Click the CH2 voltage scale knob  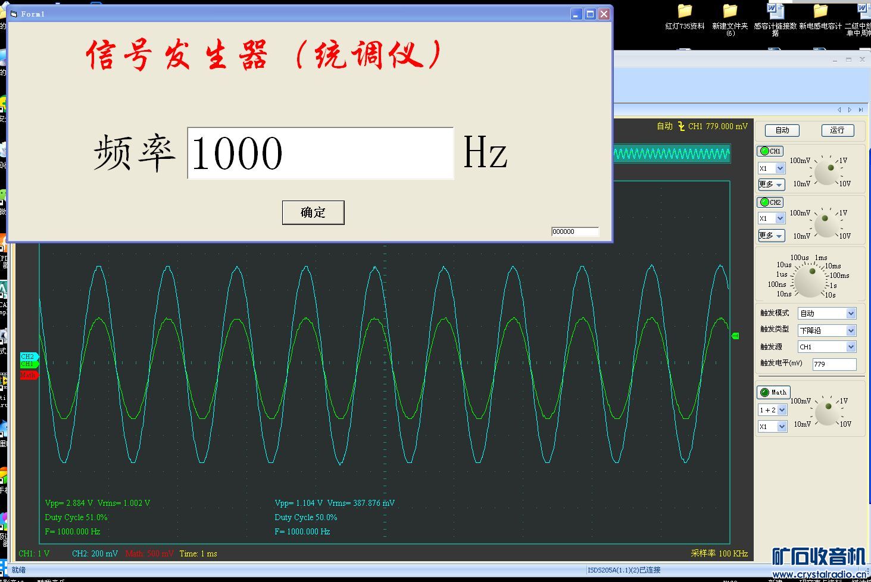click(x=826, y=223)
